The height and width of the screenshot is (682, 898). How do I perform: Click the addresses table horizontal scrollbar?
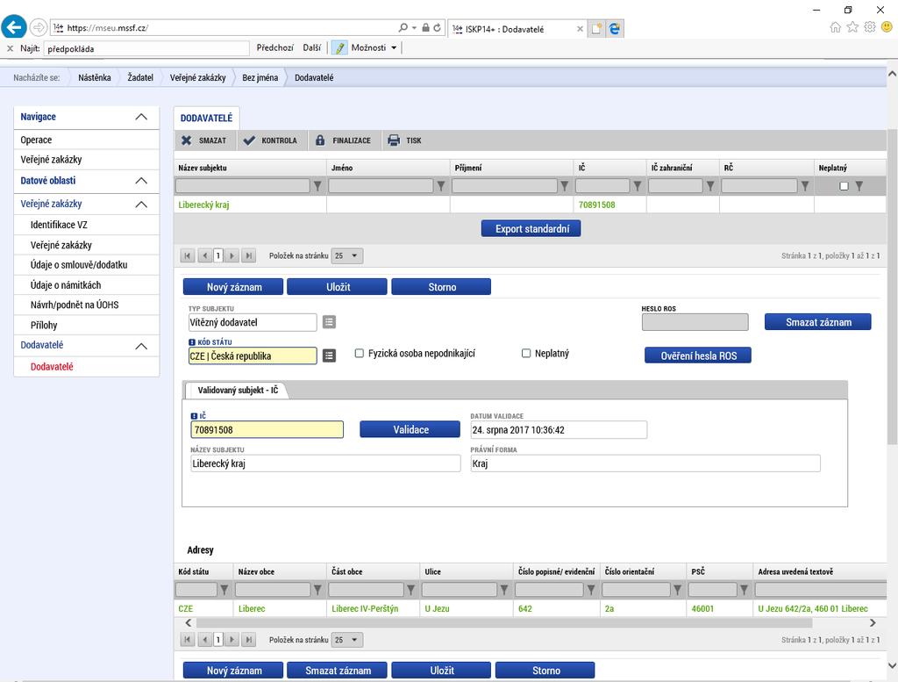click(504, 623)
